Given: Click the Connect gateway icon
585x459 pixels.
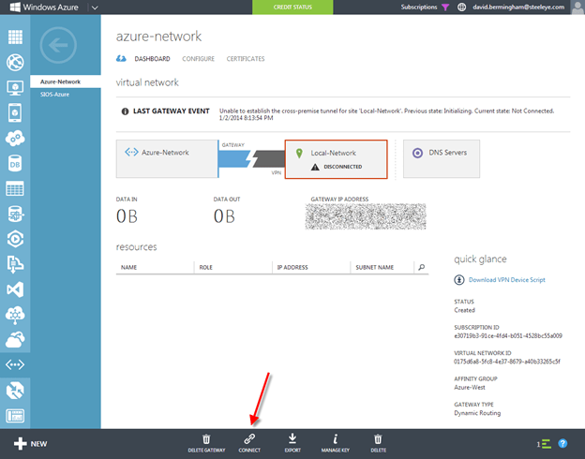Looking at the screenshot, I should [249, 438].
